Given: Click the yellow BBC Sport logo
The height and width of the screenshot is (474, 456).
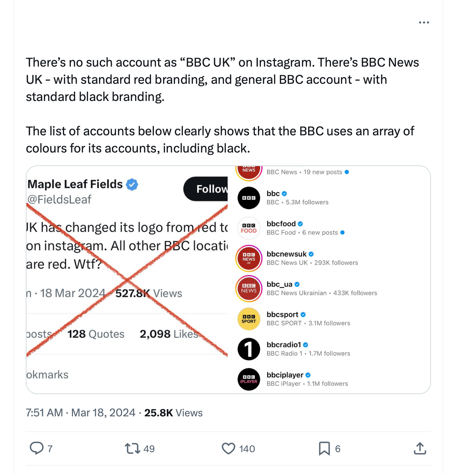Looking at the screenshot, I should click(249, 319).
